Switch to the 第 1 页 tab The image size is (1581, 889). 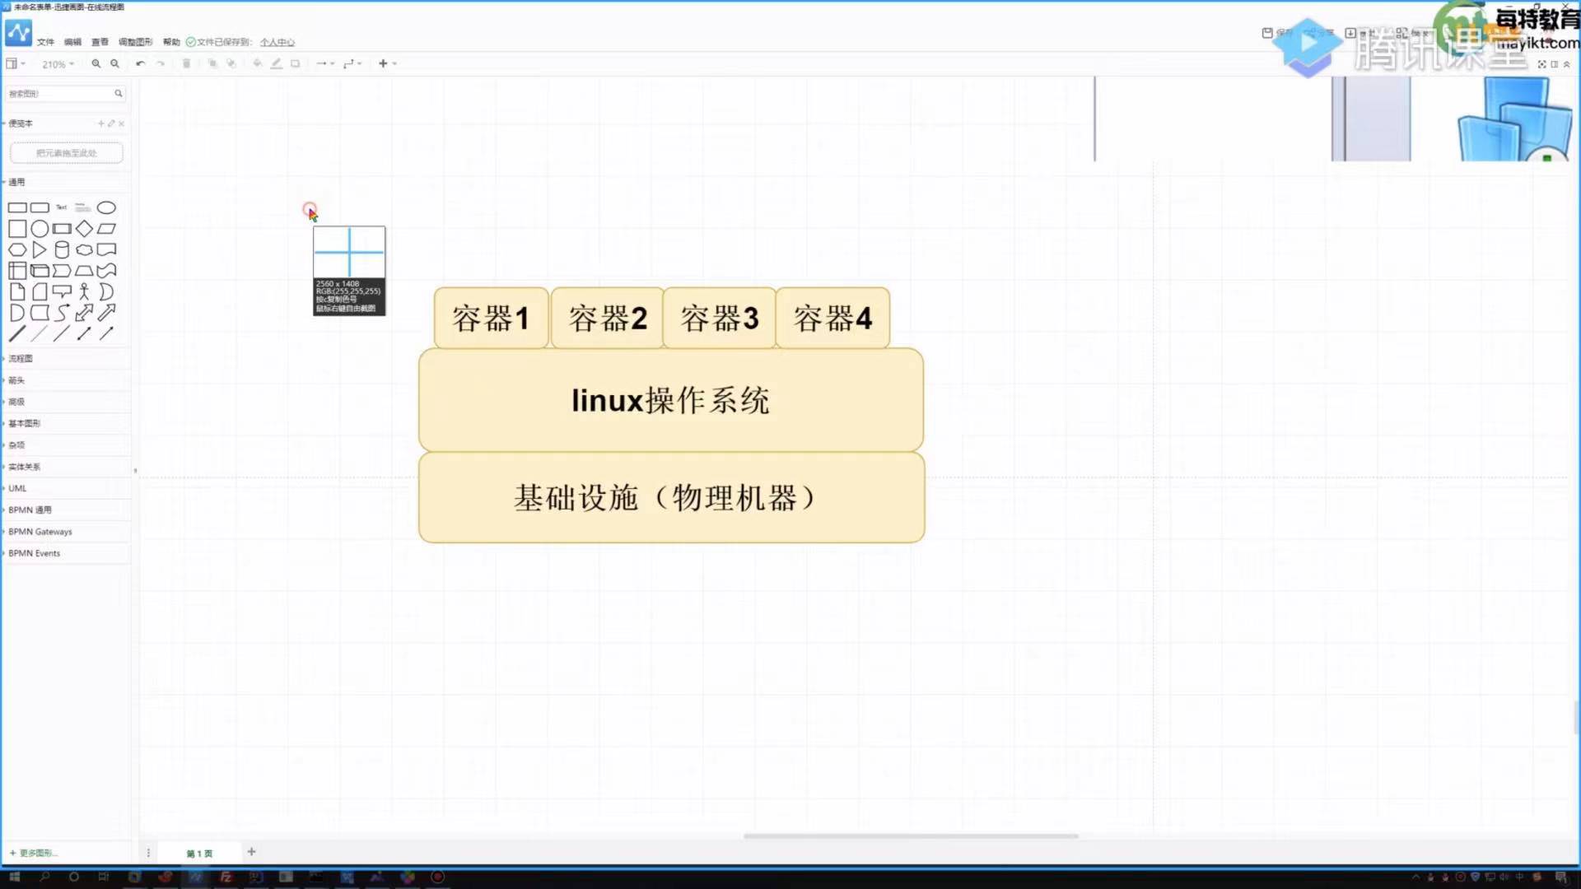coord(199,854)
